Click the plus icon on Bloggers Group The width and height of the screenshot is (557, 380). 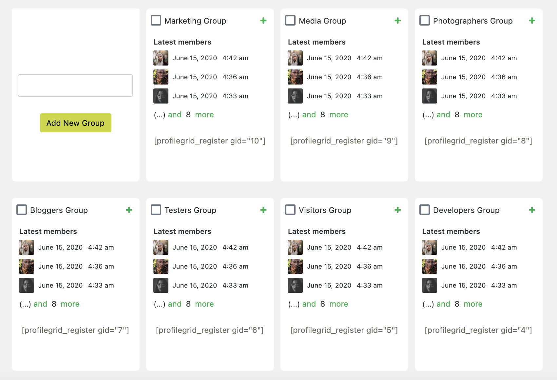[129, 210]
